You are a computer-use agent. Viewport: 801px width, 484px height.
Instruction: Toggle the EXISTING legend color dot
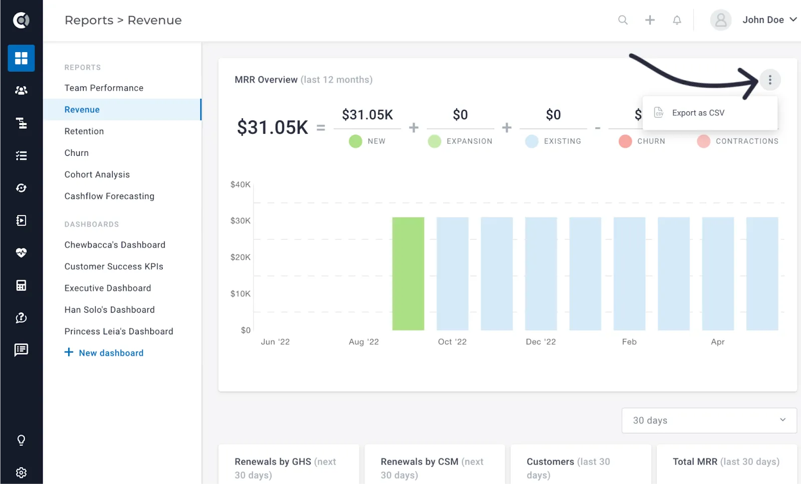pyautogui.click(x=532, y=141)
